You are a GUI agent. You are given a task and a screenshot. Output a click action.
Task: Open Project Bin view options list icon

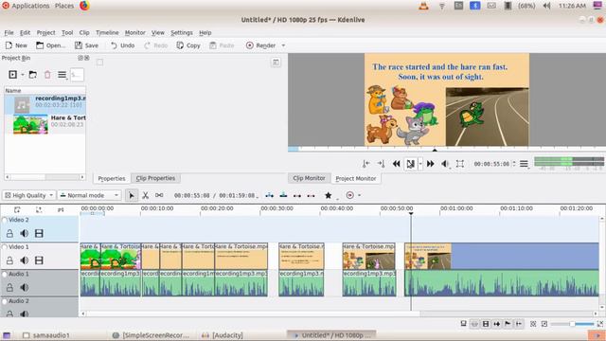62,75
